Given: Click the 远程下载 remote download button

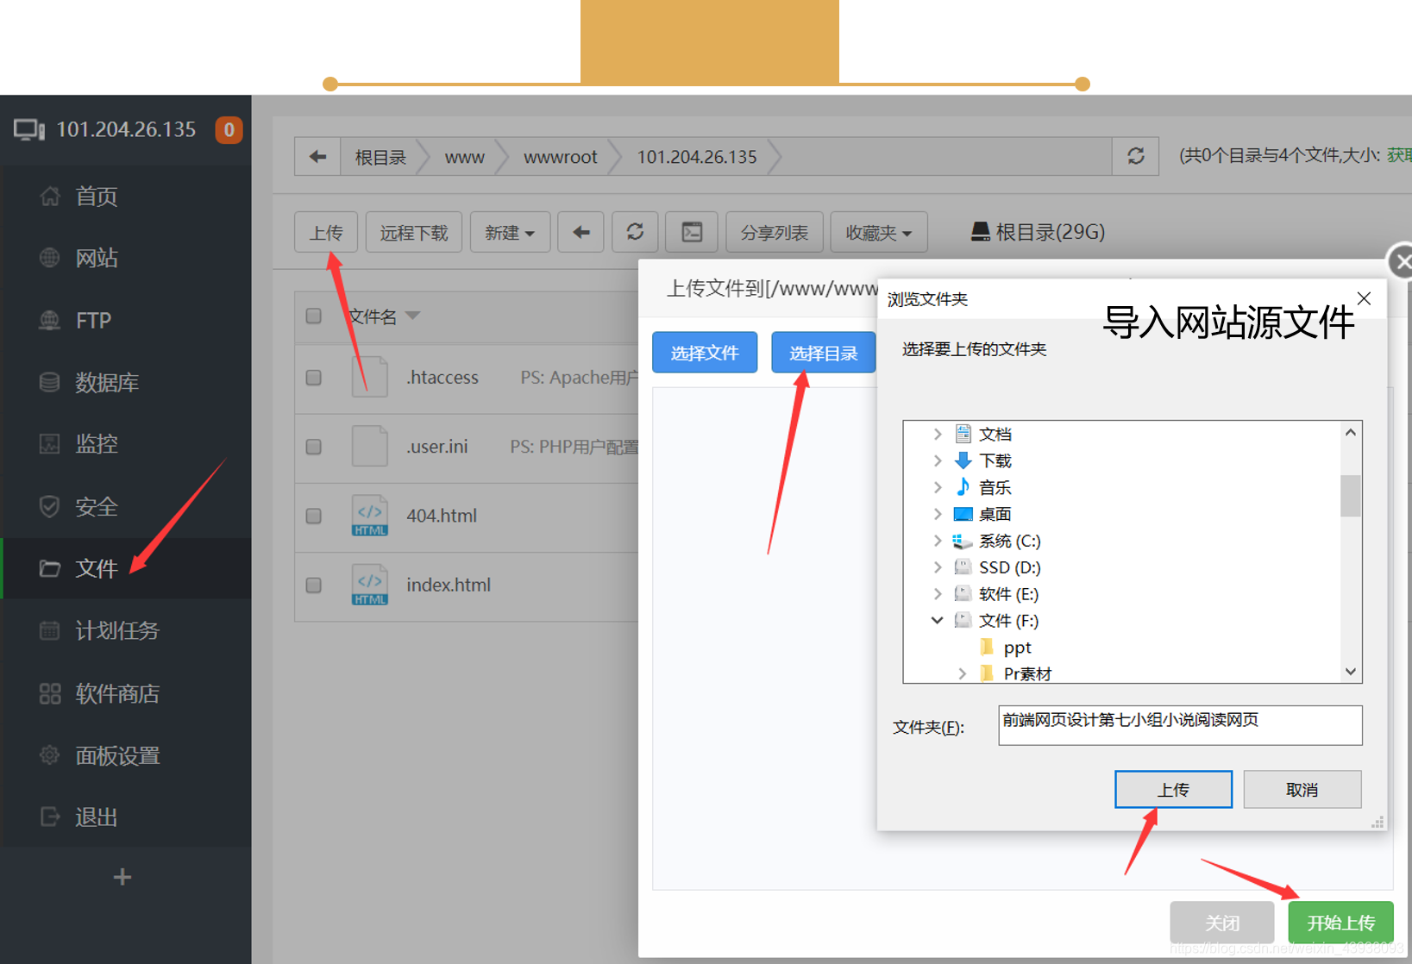Looking at the screenshot, I should click(x=414, y=232).
